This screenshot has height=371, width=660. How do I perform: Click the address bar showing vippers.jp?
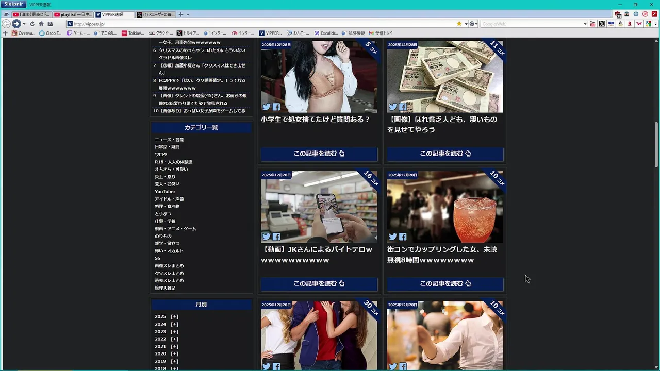pyautogui.click(x=260, y=24)
